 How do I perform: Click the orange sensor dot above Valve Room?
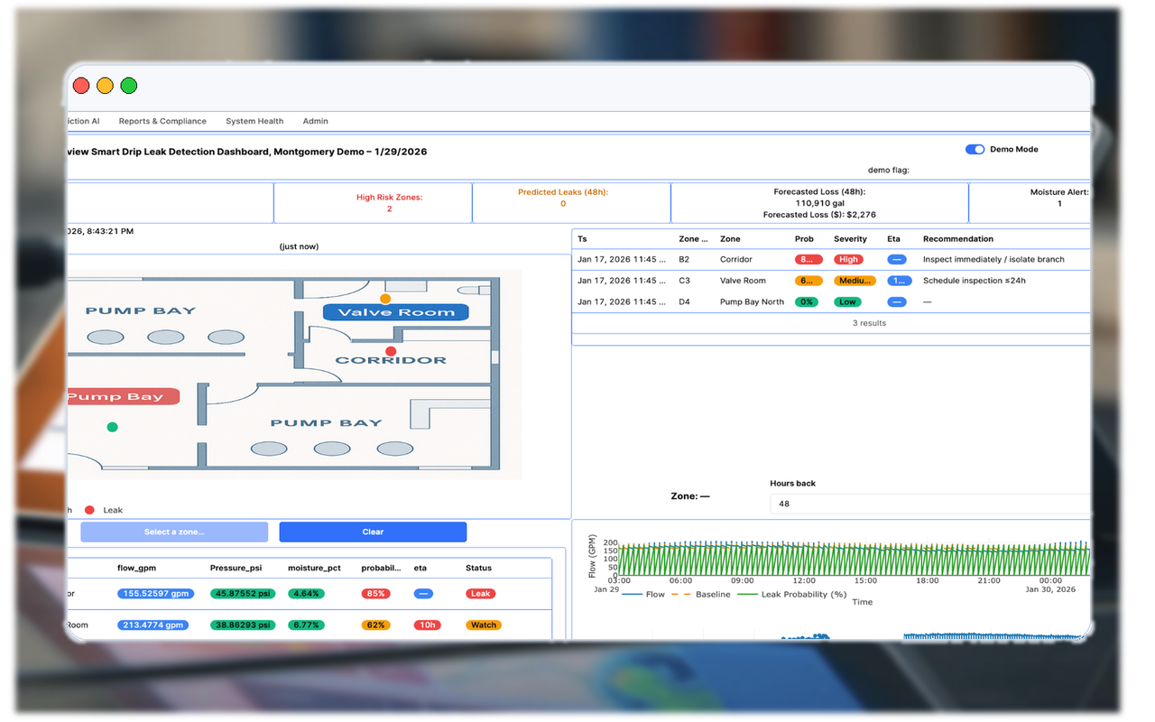[x=385, y=299]
